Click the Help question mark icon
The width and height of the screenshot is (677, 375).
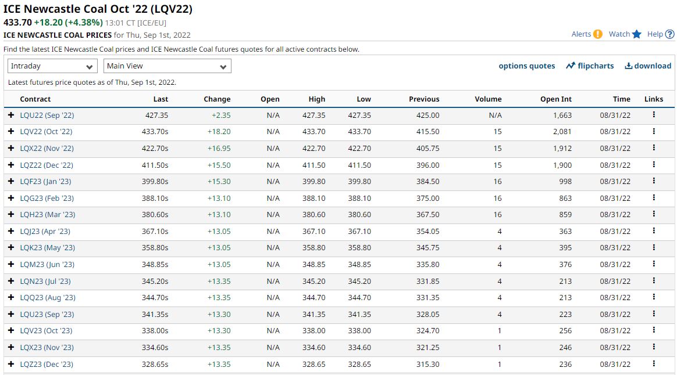pyautogui.click(x=669, y=34)
